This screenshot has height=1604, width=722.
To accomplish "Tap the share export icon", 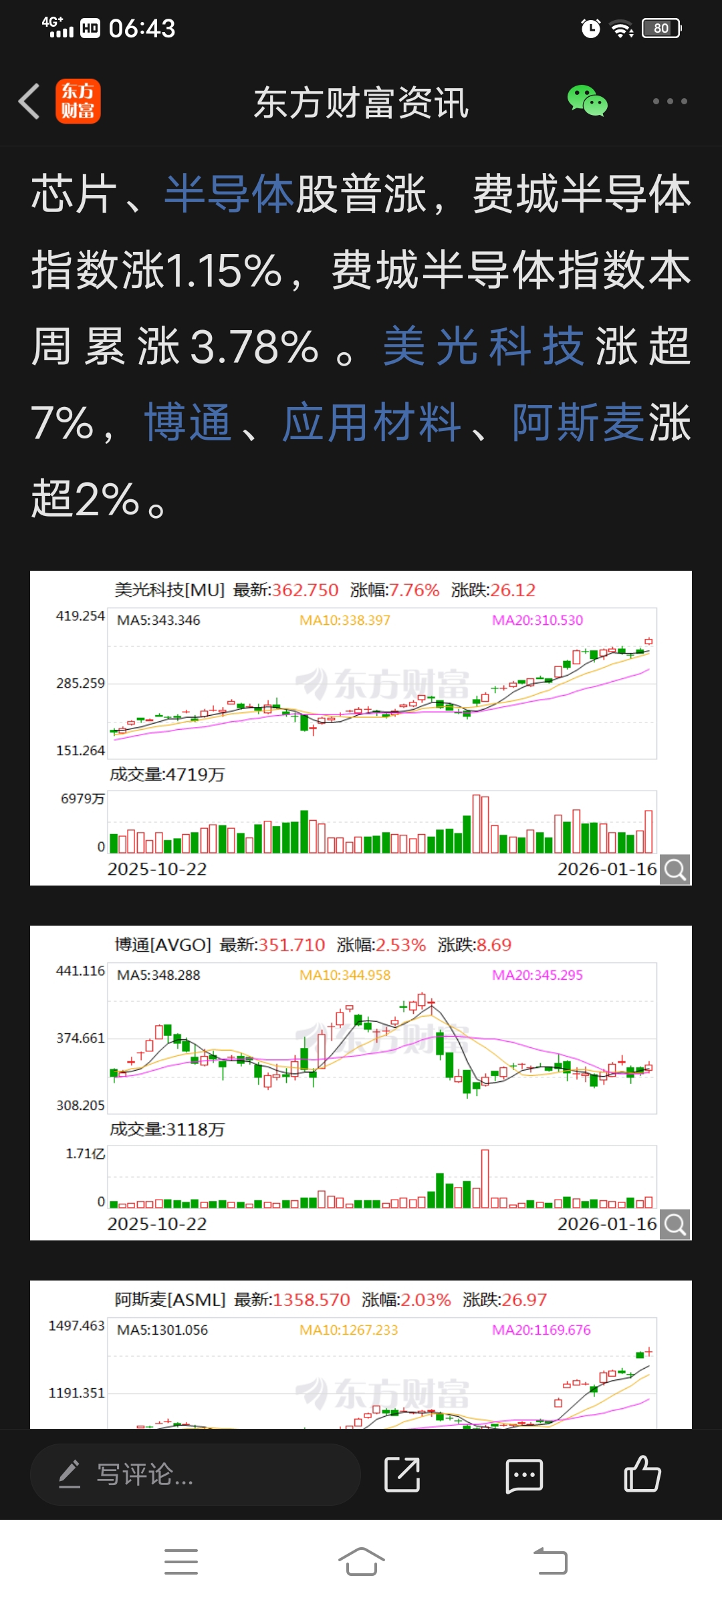I will coord(402,1474).
